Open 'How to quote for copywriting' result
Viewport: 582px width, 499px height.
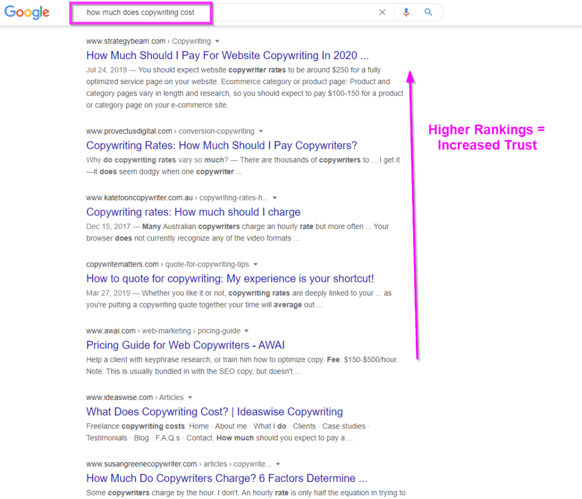(x=230, y=278)
